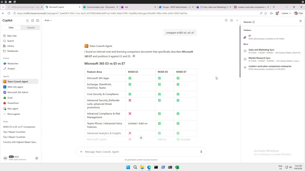Open the 'Country with Highest Repair Qua...' chat
Viewport: 305px width, 171px height.
(x=20, y=142)
